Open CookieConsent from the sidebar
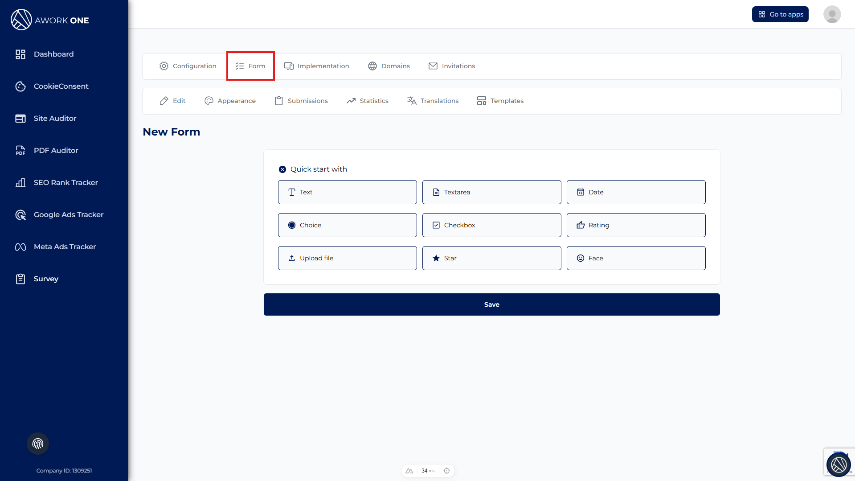The width and height of the screenshot is (855, 481). click(x=61, y=86)
